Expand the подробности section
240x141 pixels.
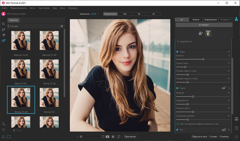177,42
